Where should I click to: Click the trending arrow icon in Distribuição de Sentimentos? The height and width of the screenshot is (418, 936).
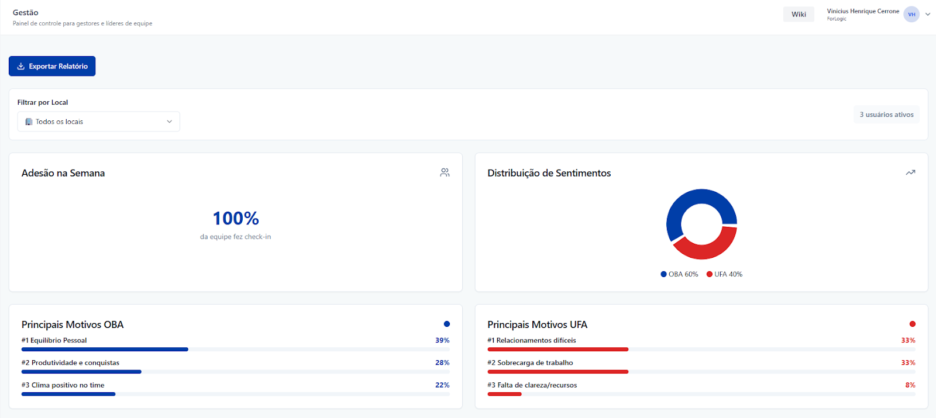coord(910,172)
